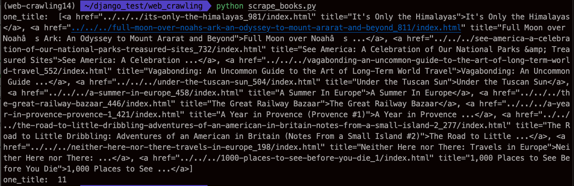
Task: Click the scrape_books.py filename in command
Action: coord(282,6)
